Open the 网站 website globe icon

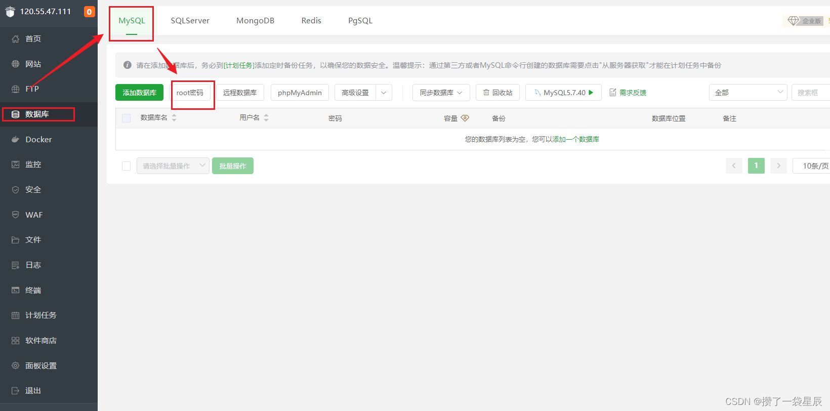click(x=15, y=64)
